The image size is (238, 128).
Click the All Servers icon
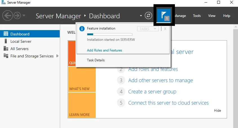pyautogui.click(x=6, y=49)
